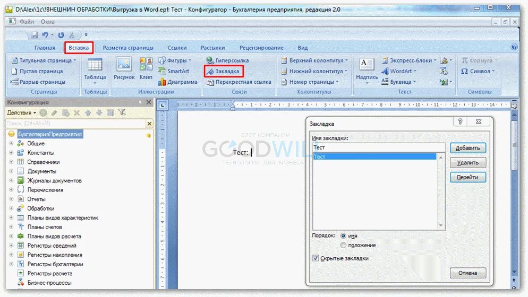Insert Пустая страница blank page

[37, 71]
